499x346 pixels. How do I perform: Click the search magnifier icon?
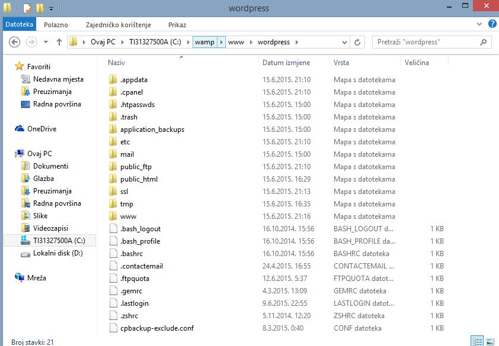[x=484, y=42]
